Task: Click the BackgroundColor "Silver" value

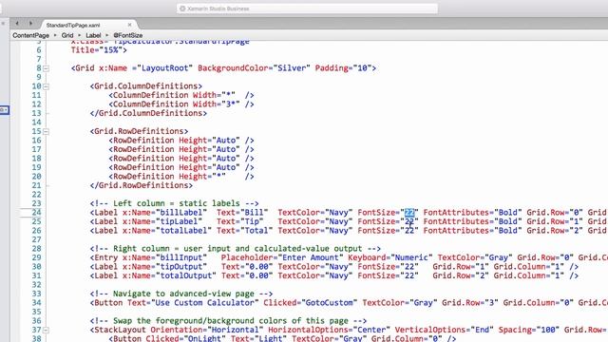Action: click(x=292, y=68)
